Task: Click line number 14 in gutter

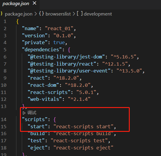Action: 4,120
